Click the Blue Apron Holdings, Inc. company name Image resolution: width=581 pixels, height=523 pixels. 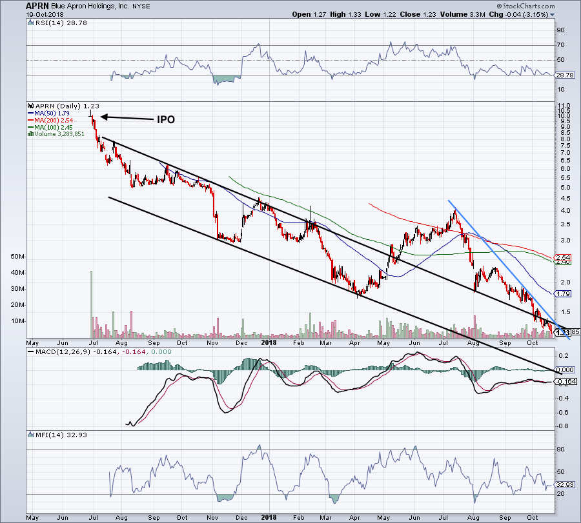[x=90, y=6]
